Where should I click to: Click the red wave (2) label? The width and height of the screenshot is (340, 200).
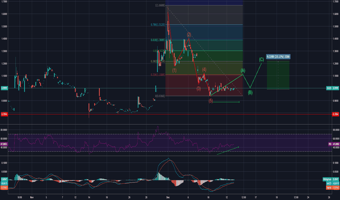tap(189, 35)
